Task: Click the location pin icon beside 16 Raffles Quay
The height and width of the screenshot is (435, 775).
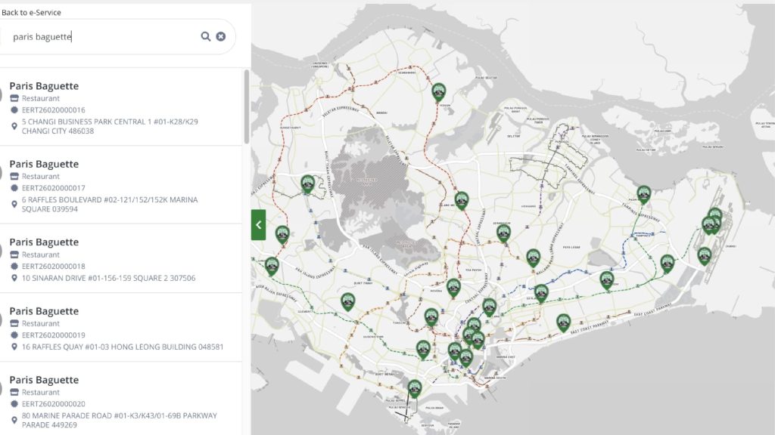Action: (x=14, y=347)
